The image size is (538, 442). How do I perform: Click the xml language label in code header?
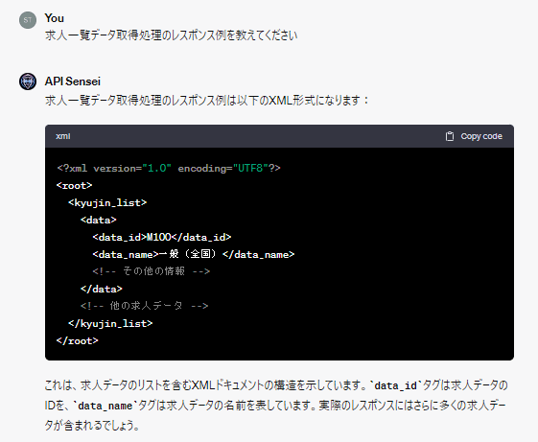(63, 136)
